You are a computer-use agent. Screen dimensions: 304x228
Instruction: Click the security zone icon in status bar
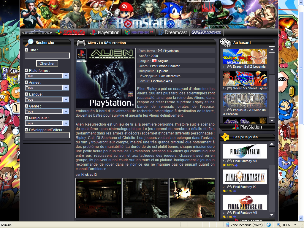click(x=228, y=225)
